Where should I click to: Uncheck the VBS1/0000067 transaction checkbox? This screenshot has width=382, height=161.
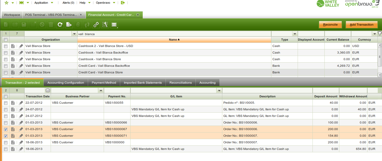6,129
